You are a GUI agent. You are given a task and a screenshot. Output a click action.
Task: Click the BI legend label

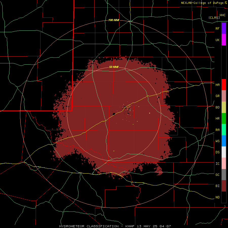point(217,186)
